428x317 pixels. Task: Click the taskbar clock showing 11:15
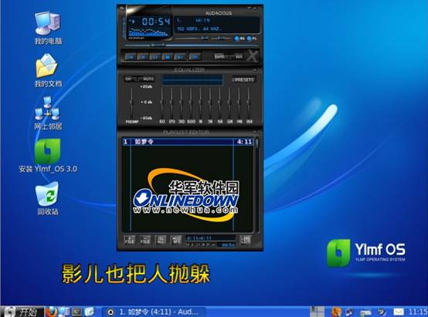418,312
